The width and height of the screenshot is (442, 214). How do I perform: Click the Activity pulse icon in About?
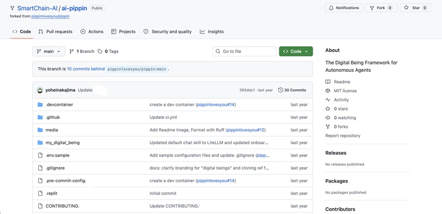coord(327,100)
